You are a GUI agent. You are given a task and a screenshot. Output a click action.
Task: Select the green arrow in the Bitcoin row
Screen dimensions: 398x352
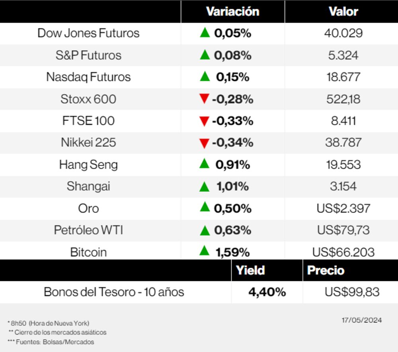(x=205, y=251)
